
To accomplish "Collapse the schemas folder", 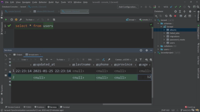I will tap(158, 24).
